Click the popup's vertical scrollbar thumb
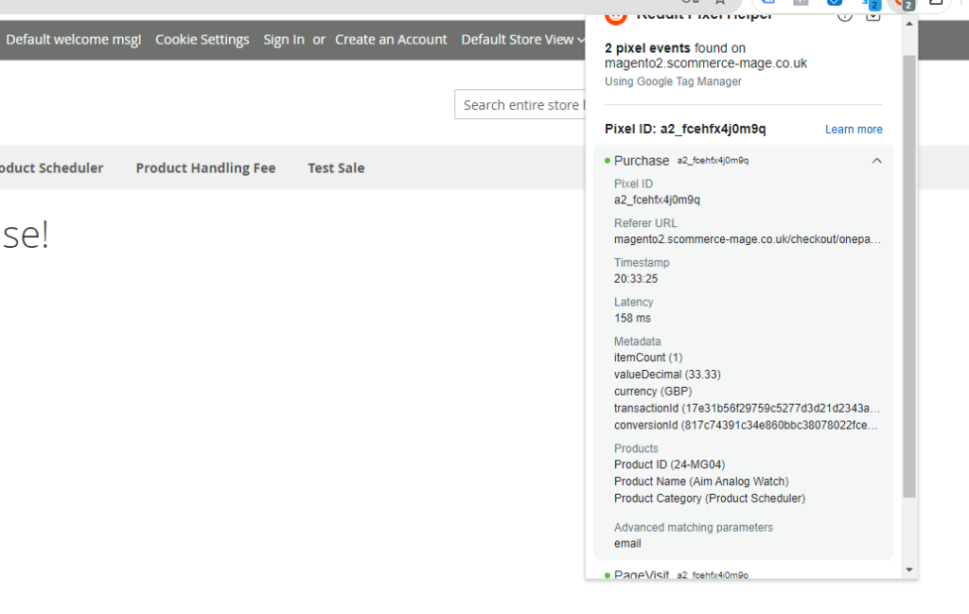This screenshot has width=969, height=614. pyautogui.click(x=909, y=274)
